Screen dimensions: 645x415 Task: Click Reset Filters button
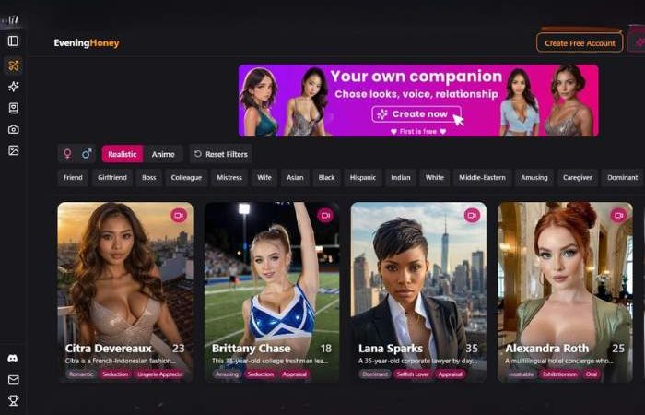[221, 154]
